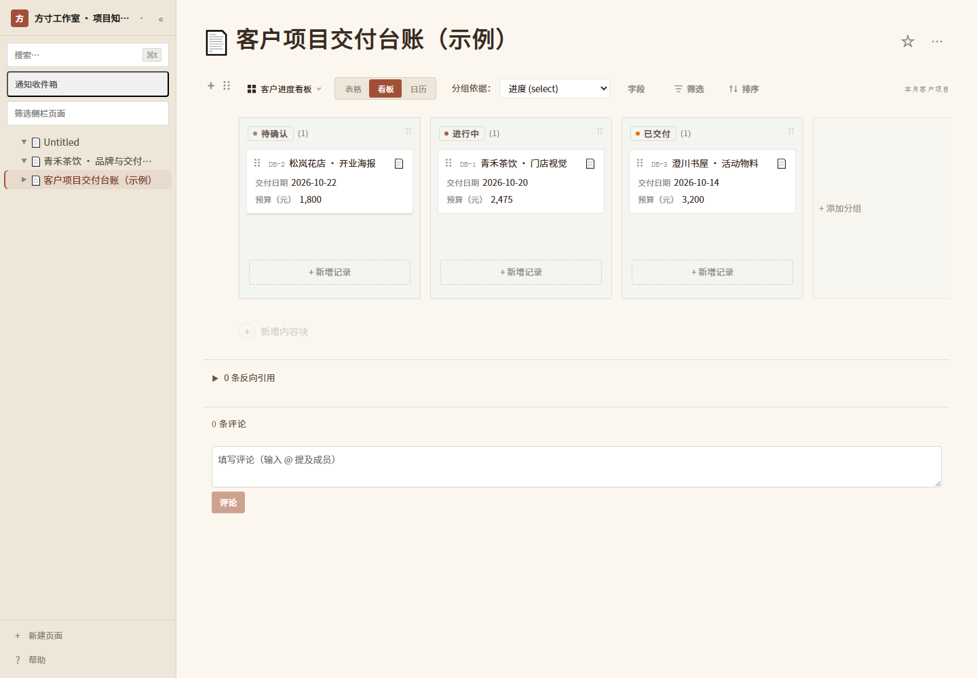Collapse the sidebar with the « icon

coord(161,19)
